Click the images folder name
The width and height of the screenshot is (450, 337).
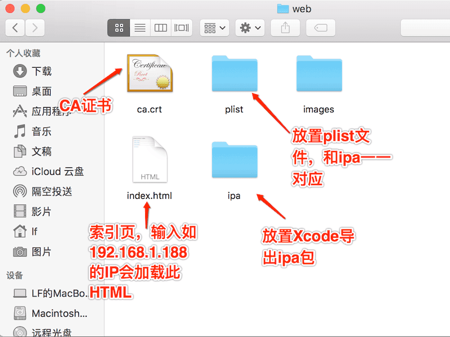click(319, 109)
